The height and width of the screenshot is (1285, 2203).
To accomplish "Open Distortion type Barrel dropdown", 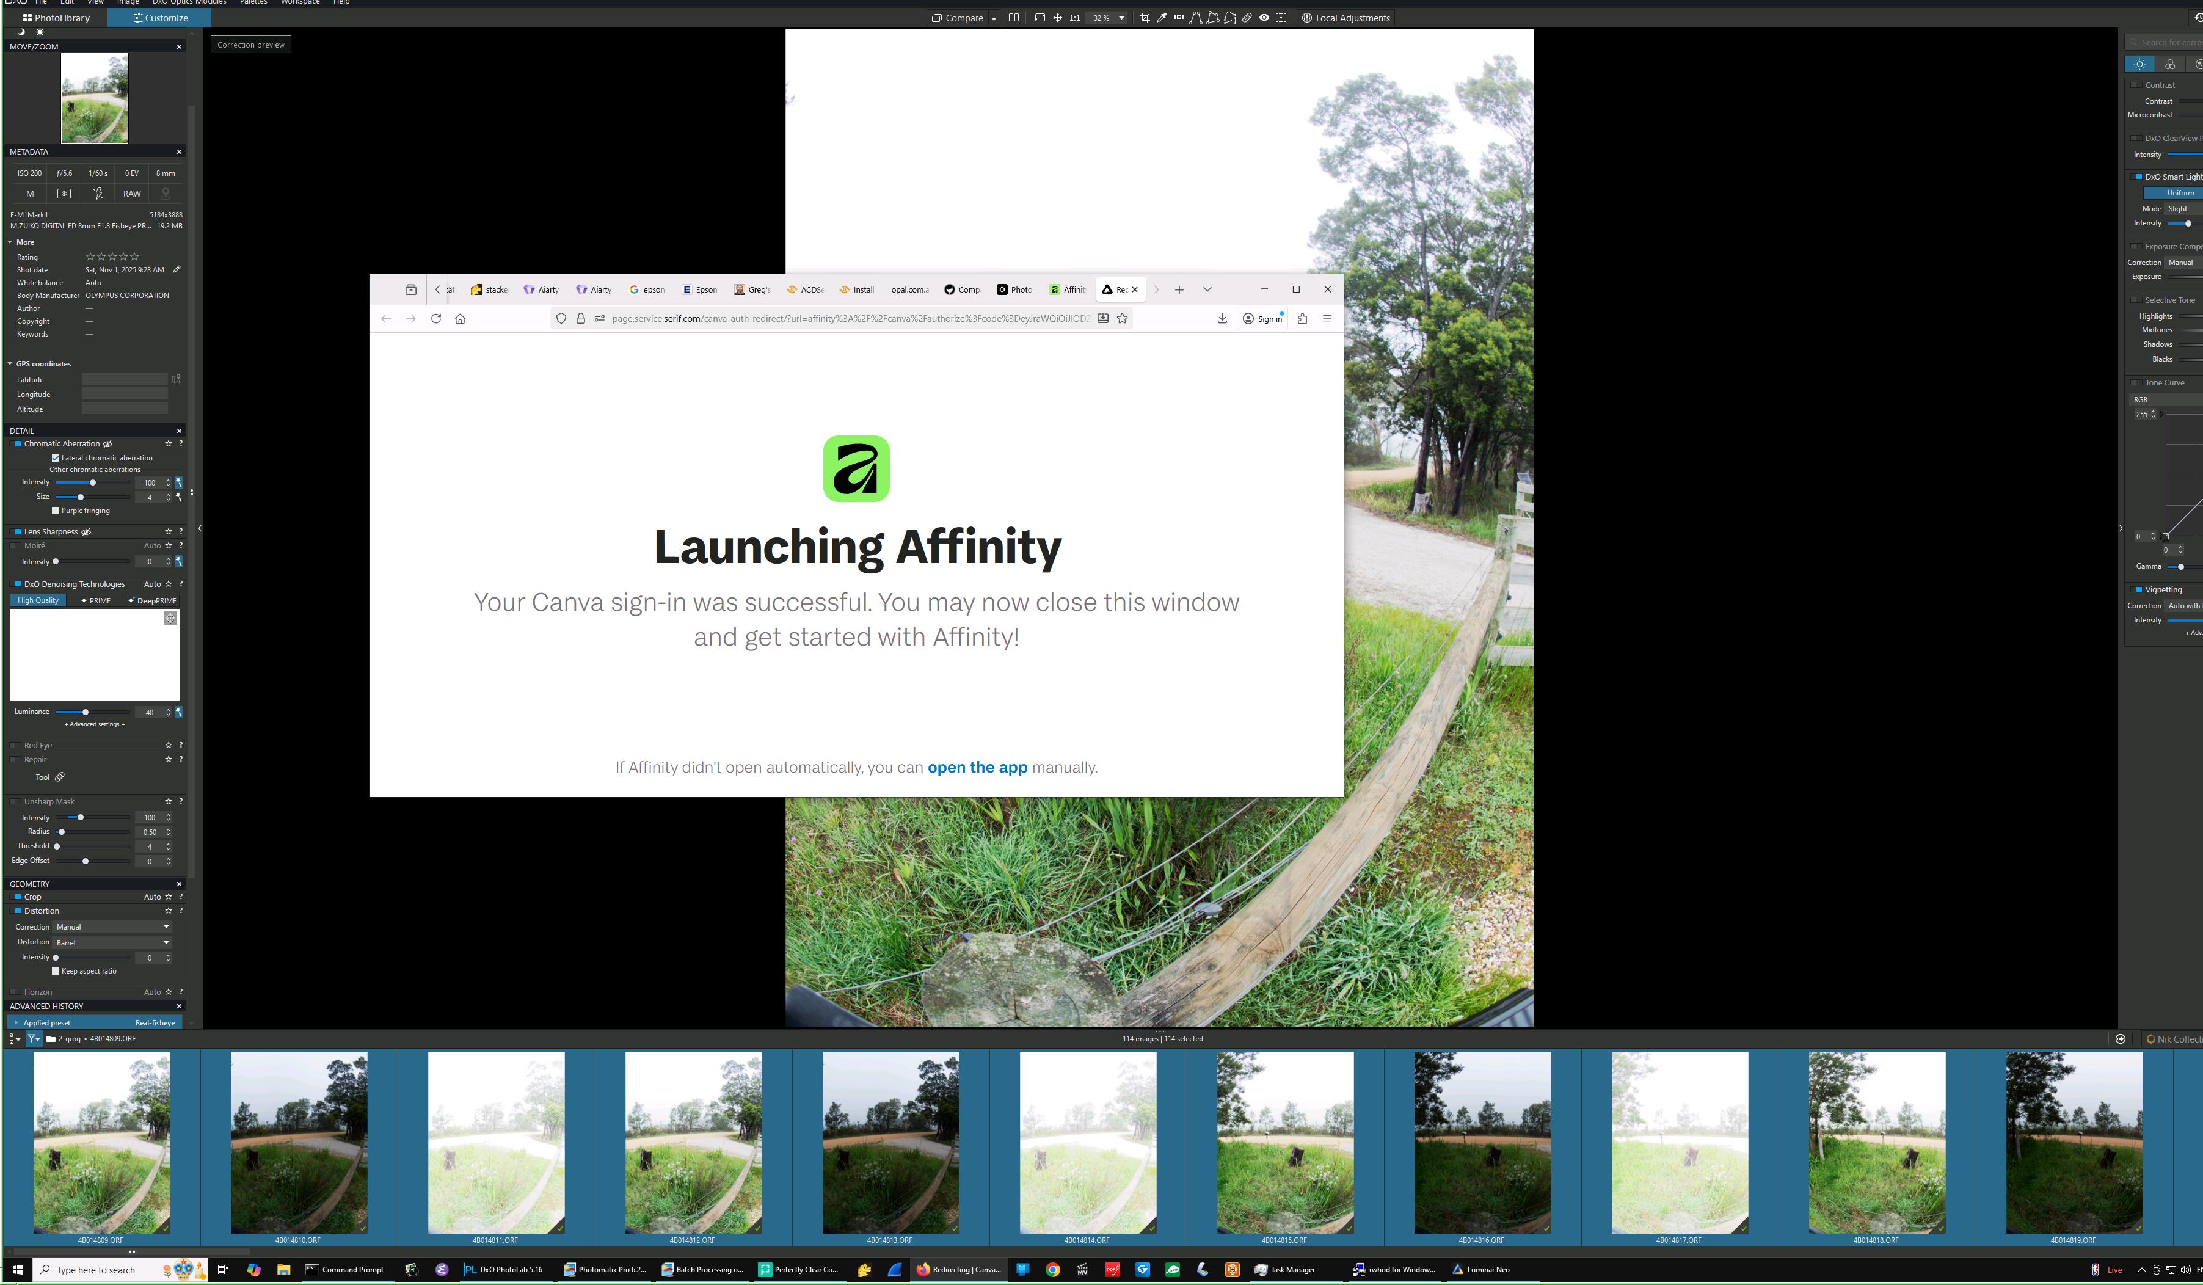I will [112, 942].
